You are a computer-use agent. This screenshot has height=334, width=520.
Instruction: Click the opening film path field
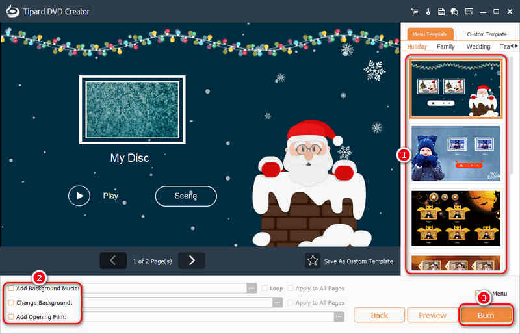(209, 316)
